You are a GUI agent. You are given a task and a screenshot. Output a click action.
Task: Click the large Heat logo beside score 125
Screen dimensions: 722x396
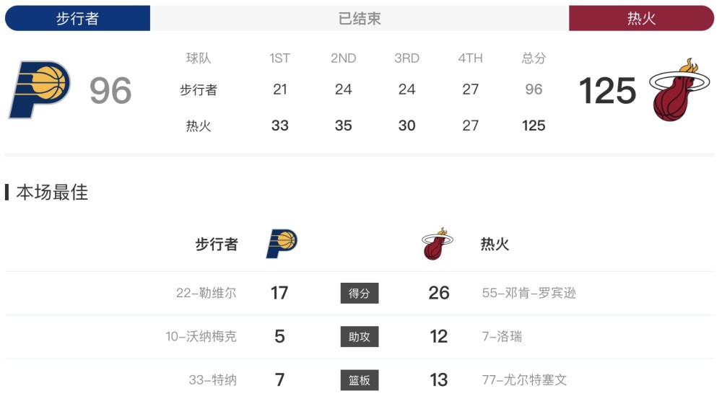[x=679, y=89]
